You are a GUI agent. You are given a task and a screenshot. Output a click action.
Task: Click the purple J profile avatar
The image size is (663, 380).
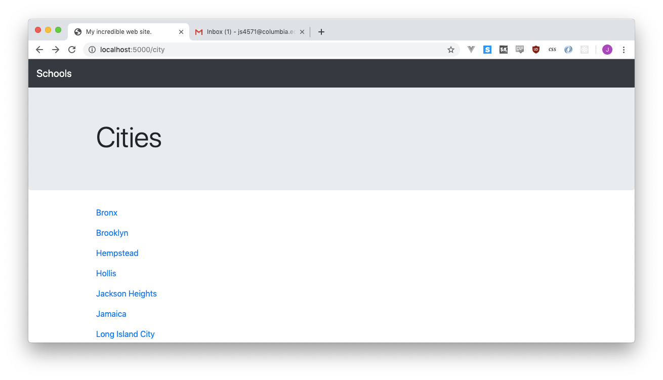[x=607, y=50]
